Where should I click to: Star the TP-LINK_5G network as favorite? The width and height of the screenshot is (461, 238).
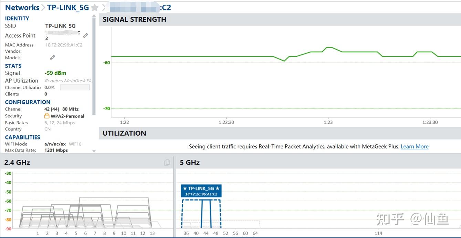(x=95, y=8)
